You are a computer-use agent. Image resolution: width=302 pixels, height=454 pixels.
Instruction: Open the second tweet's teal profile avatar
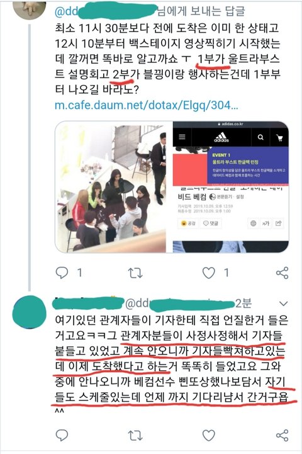(x=29, y=312)
